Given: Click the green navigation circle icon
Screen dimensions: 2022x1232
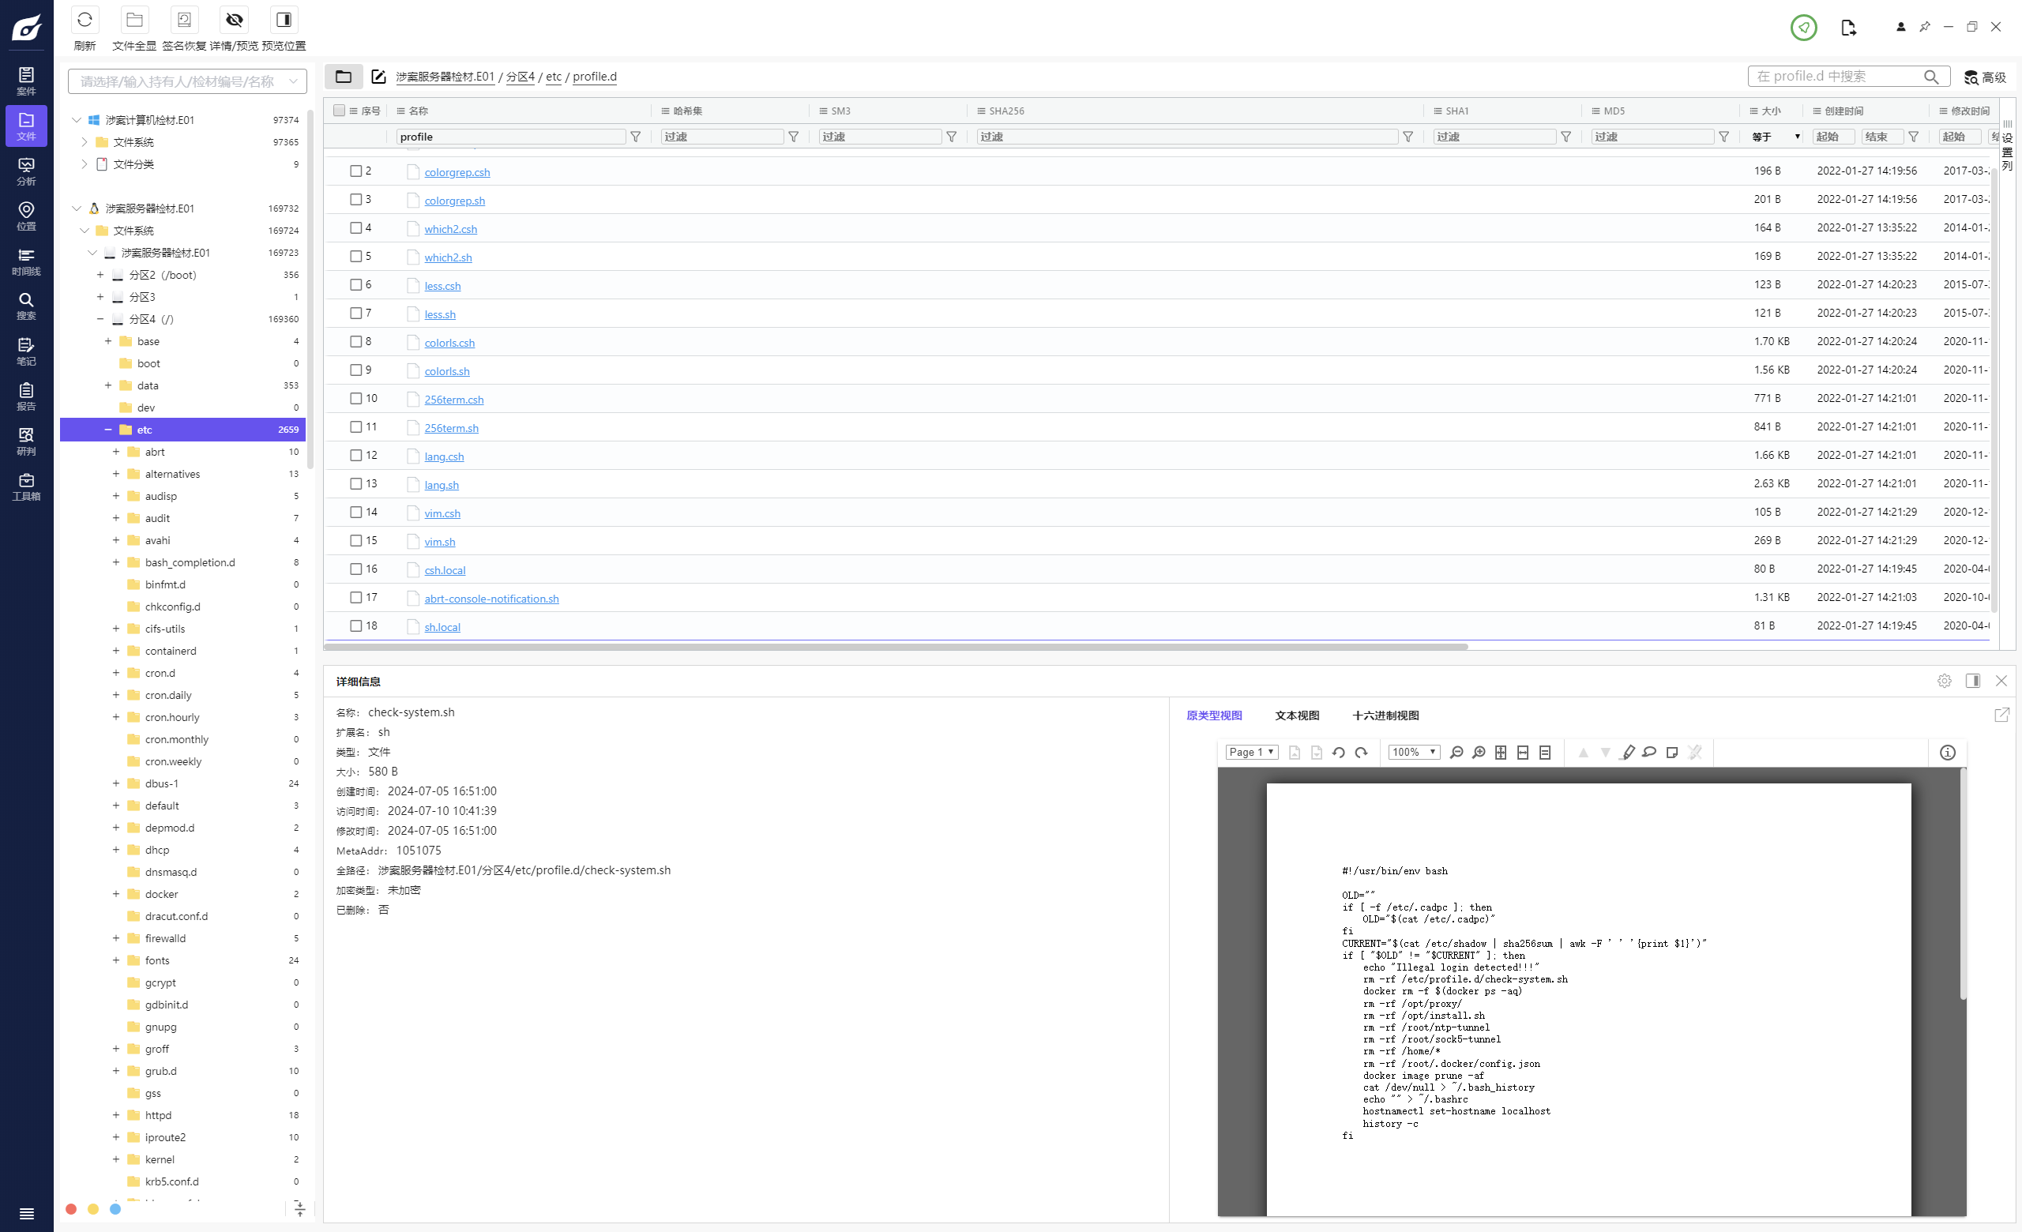Looking at the screenshot, I should click(x=1803, y=27).
